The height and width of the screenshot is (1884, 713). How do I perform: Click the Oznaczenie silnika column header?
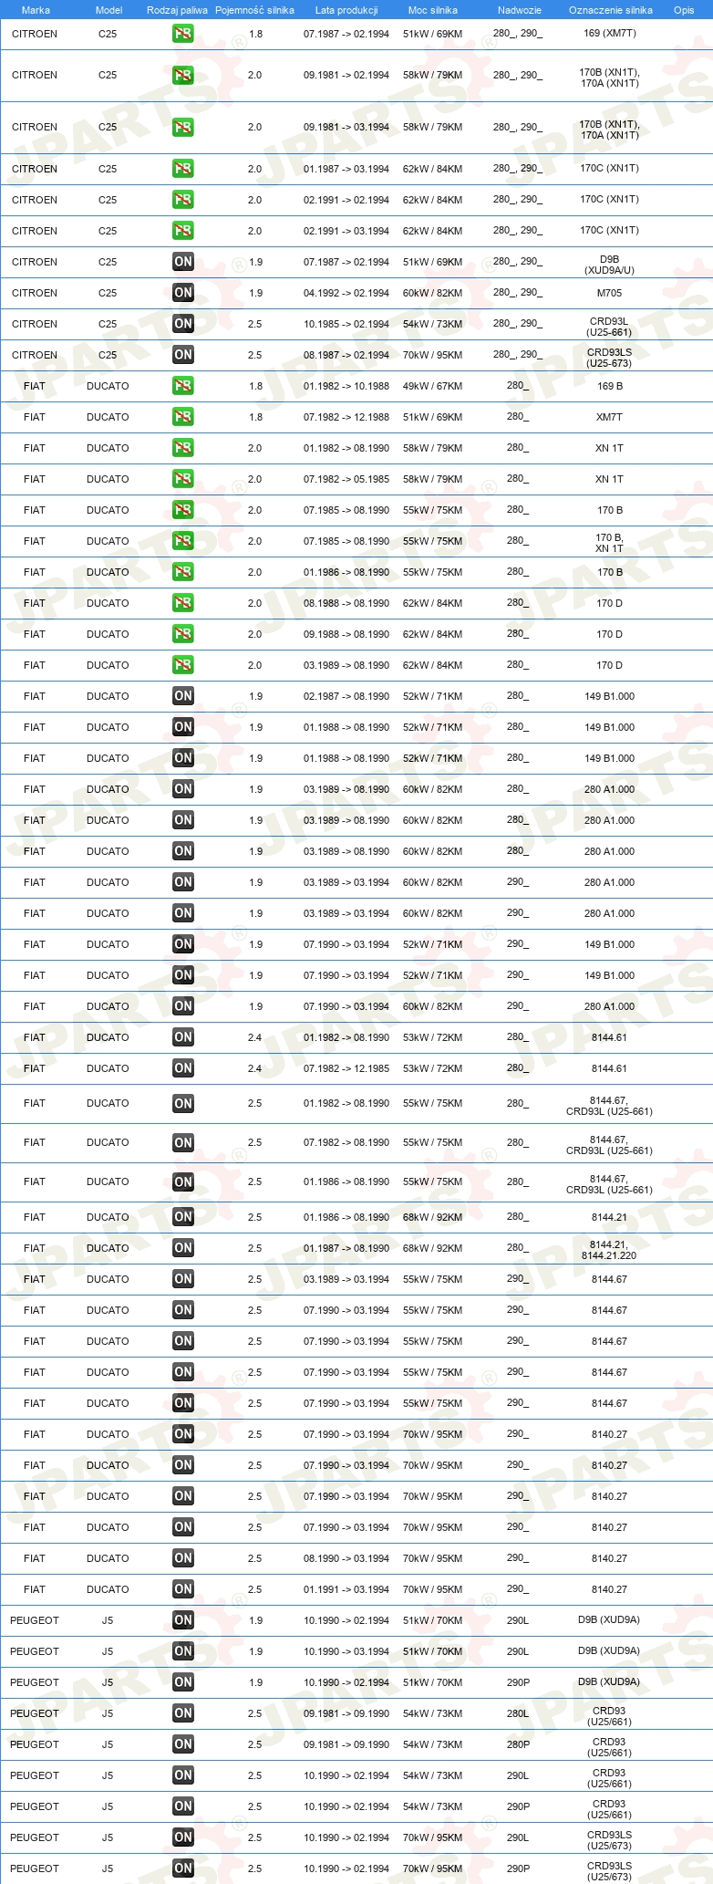(611, 10)
